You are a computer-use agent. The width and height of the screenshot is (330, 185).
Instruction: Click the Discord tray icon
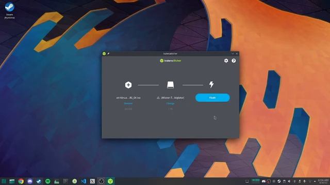[x=263, y=181]
